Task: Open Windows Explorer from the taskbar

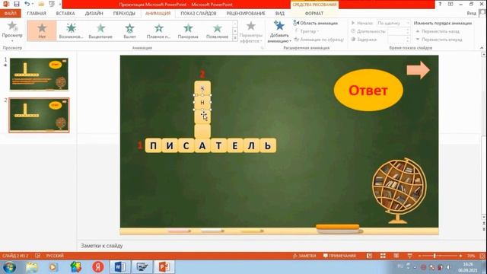Action: pyautogui.click(x=32, y=267)
